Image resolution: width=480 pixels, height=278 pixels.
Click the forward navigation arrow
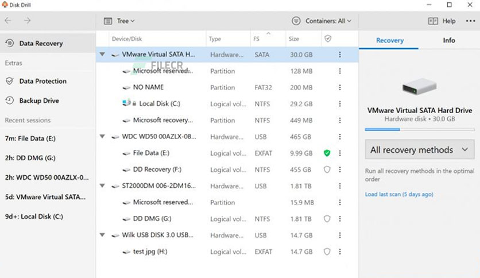(x=27, y=21)
